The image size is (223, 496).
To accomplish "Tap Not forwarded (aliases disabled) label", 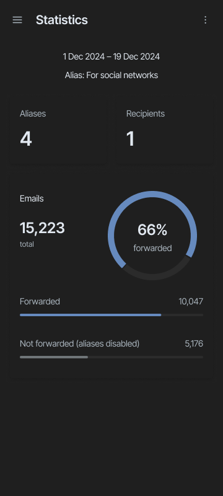I will [79, 343].
